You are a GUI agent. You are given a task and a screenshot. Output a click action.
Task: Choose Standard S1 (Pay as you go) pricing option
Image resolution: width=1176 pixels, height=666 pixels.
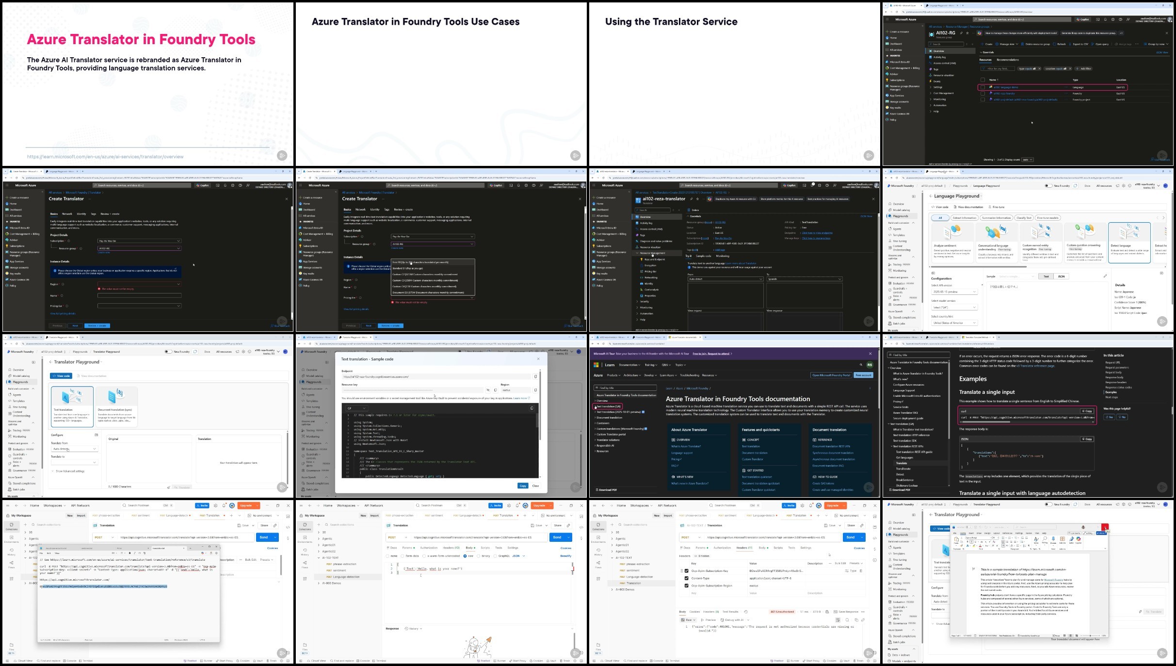pos(433,268)
